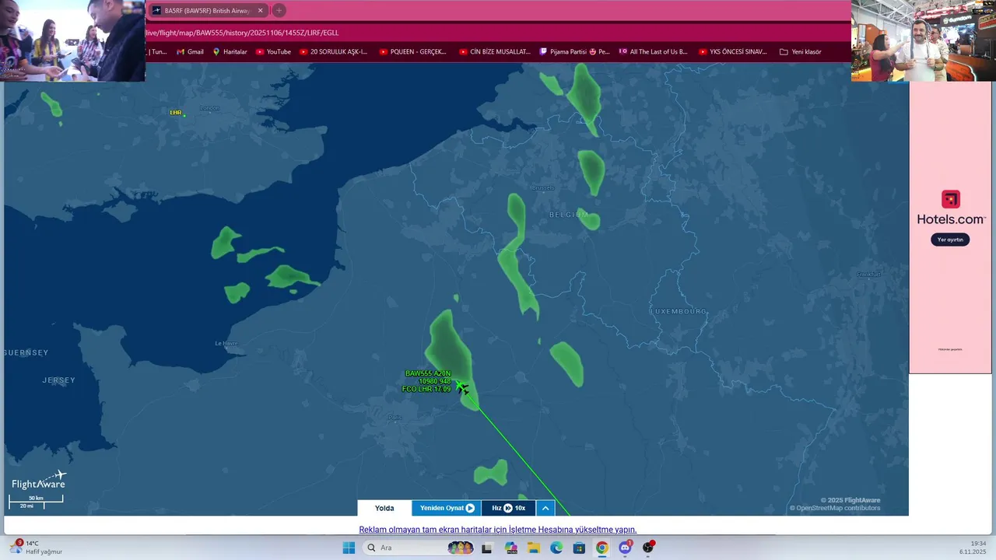Select the Yolda status tab
The height and width of the screenshot is (560, 996).
pos(384,508)
